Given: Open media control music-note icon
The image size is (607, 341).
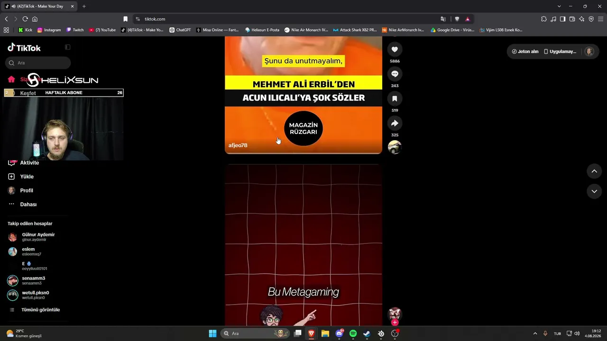Looking at the screenshot, I should (553, 19).
